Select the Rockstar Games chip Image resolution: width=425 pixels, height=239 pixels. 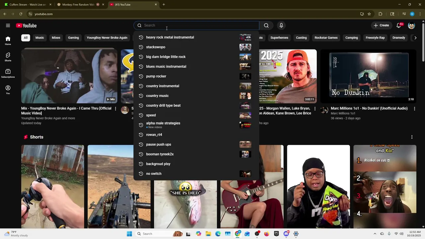(326, 38)
